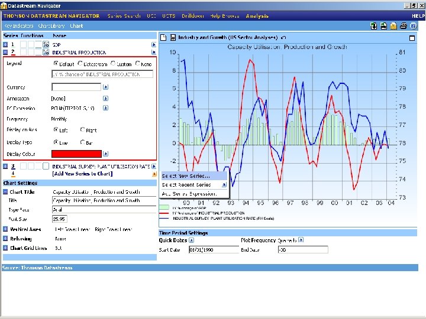Image resolution: width=426 pixels, height=319 pixels.
Task: Click the End Date field
Action: tap(303, 249)
